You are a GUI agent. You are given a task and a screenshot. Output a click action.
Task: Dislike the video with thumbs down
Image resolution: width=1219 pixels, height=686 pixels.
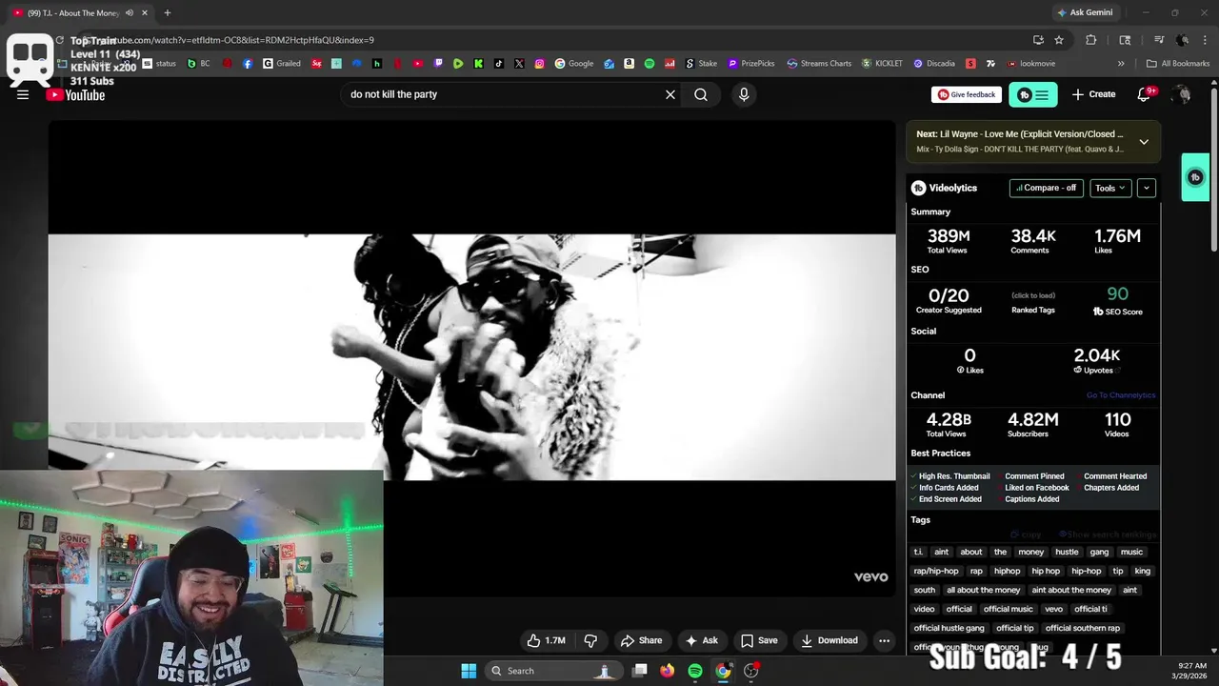(590, 640)
